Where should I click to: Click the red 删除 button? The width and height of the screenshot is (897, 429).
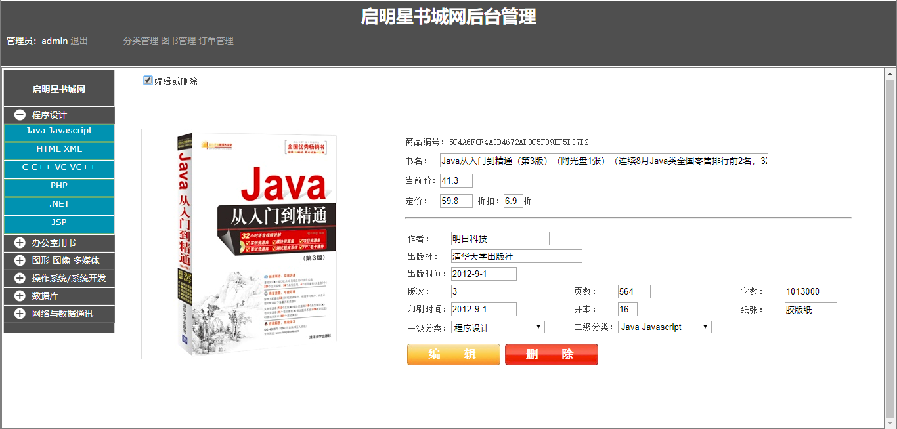pyautogui.click(x=552, y=354)
